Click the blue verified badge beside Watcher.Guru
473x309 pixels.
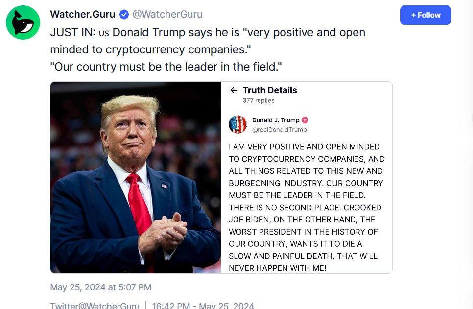(124, 14)
